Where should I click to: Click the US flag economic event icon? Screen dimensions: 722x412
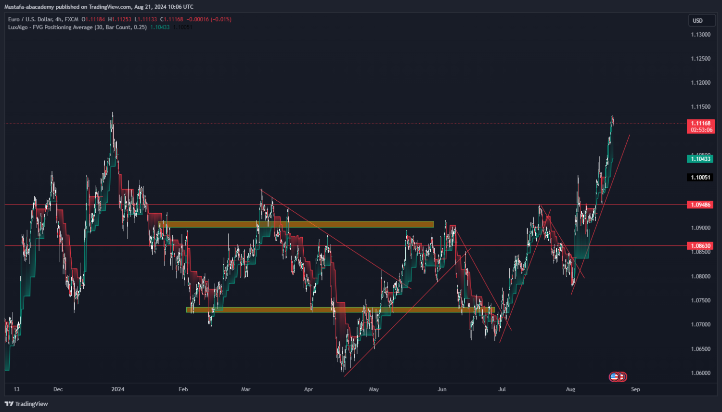pyautogui.click(x=614, y=377)
